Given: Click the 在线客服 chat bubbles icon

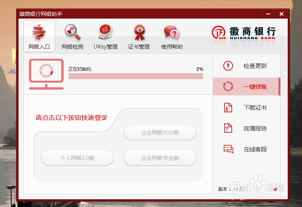Looking at the screenshot, I should 228,149.
